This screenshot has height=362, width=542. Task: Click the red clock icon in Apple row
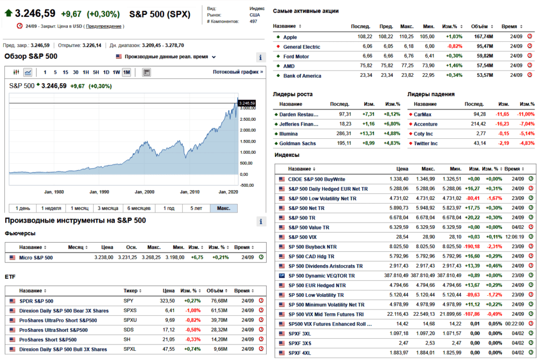(x=531, y=37)
